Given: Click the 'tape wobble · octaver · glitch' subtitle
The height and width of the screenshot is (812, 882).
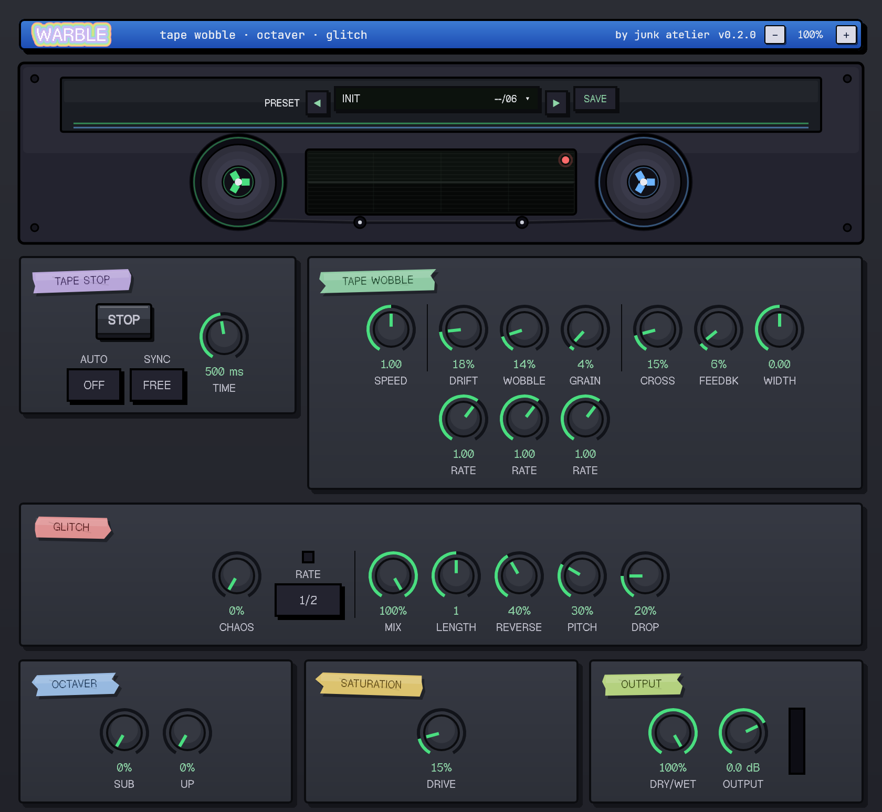Looking at the screenshot, I should click(x=264, y=35).
